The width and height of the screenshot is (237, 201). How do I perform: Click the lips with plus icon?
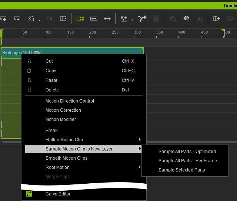(186, 19)
